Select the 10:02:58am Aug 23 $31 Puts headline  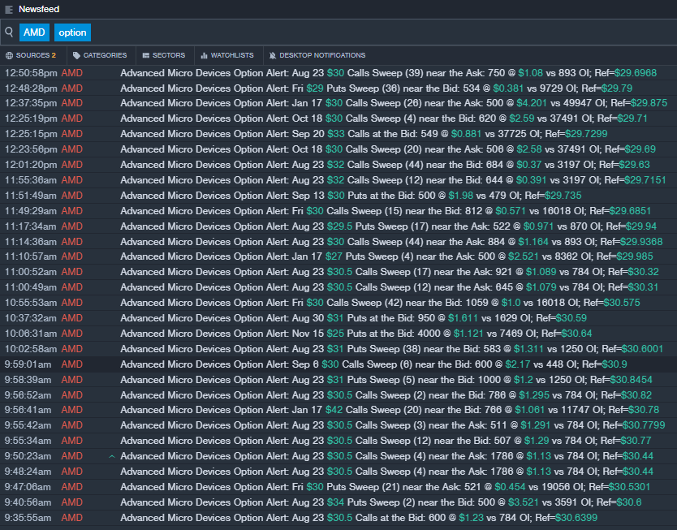(x=391, y=349)
